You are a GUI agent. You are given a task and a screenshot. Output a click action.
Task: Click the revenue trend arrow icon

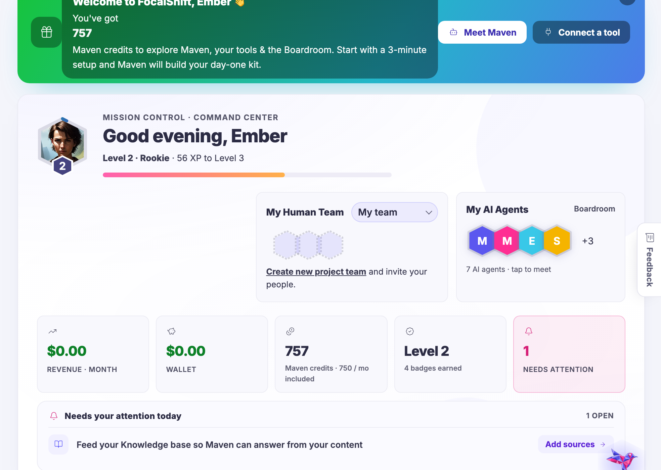coord(52,331)
